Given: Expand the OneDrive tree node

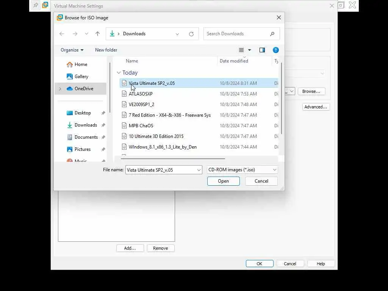Looking at the screenshot, I should (x=60, y=89).
